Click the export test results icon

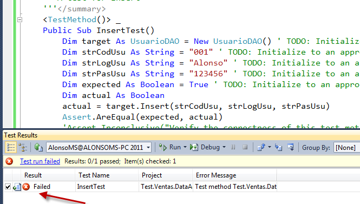tap(261, 147)
